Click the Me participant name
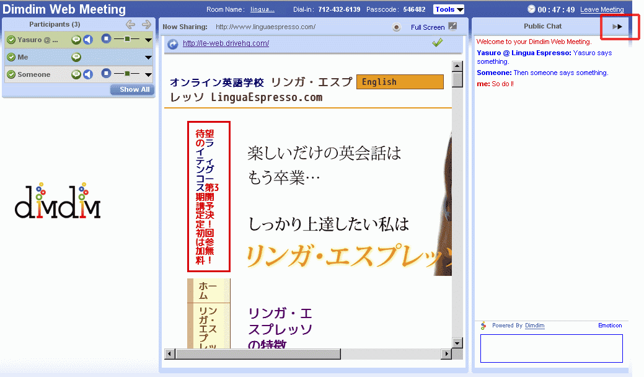 [23, 57]
